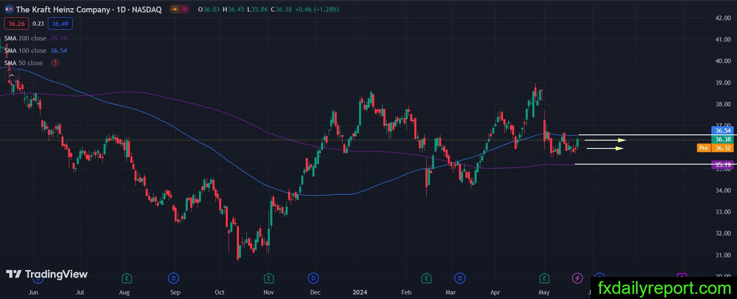Open the symbol title The Kraft Heinz Company
Screen dimensions: 737x299
coord(63,9)
